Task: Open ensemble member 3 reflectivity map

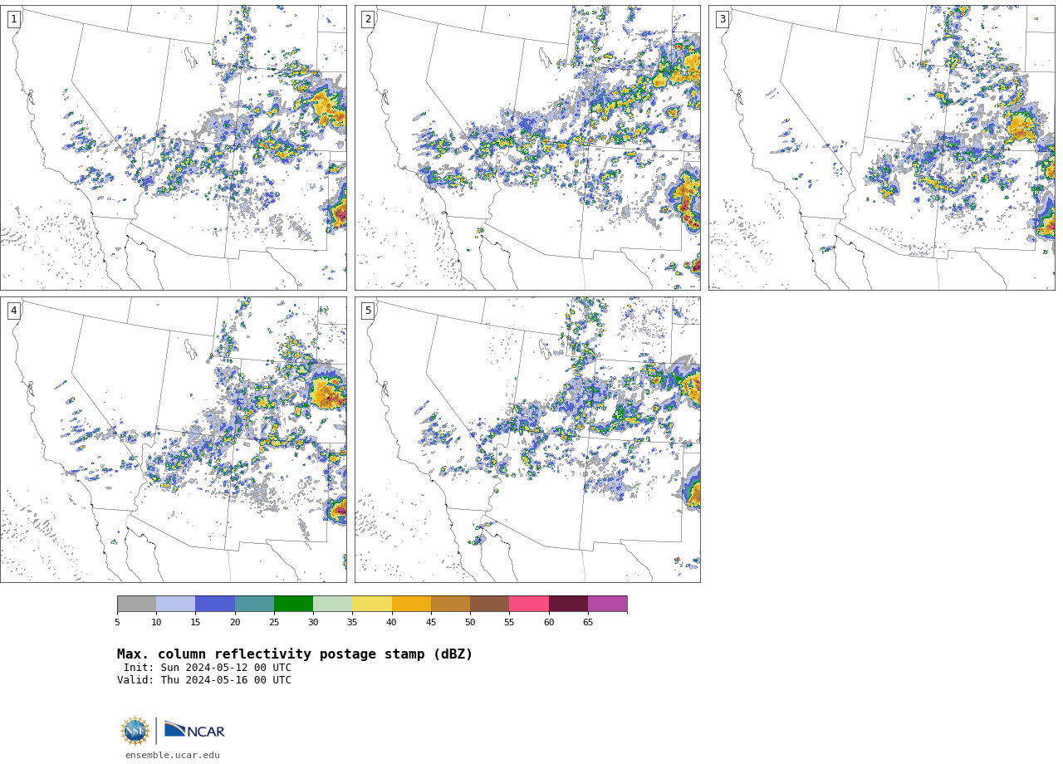Action: (x=881, y=148)
